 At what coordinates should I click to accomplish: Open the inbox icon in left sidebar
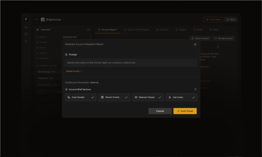pyautogui.click(x=26, y=27)
